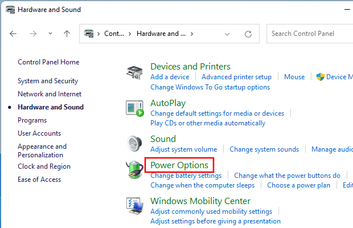Open Appearance and Personalization category
The width and height of the screenshot is (353, 228).
click(42, 150)
